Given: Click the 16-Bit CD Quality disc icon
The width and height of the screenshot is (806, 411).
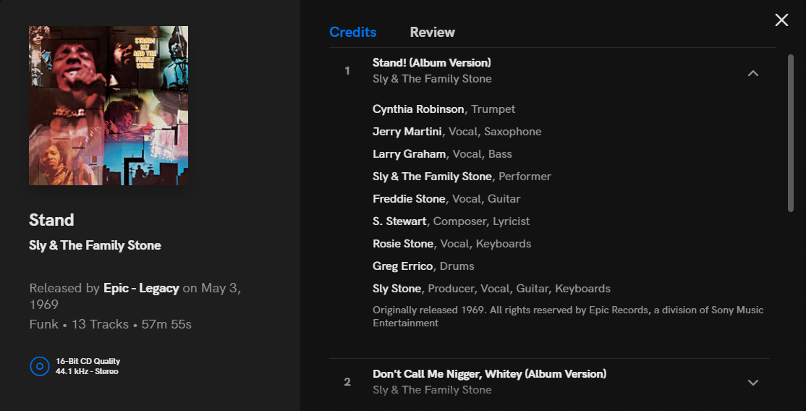Looking at the screenshot, I should (39, 366).
